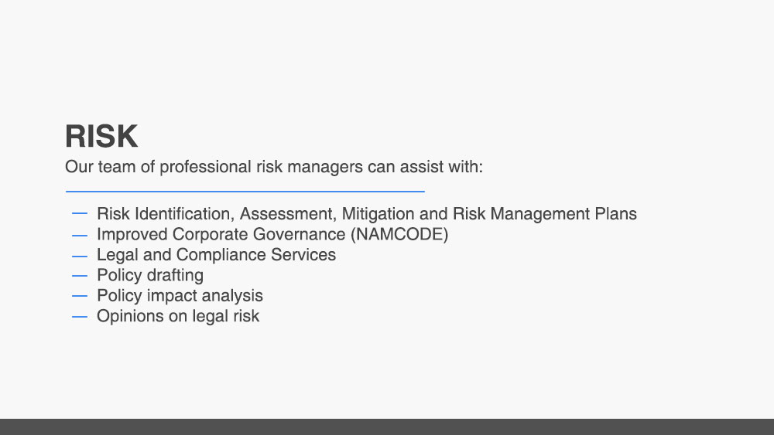The image size is (774, 435).
Task: Click the Legal and Compliance Services bullet
Action: (x=216, y=255)
